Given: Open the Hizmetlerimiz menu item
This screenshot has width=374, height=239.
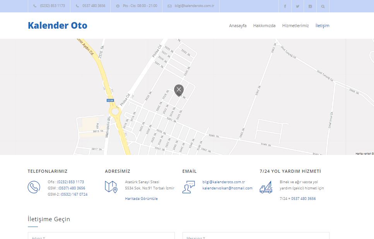Looking at the screenshot, I should tap(295, 26).
